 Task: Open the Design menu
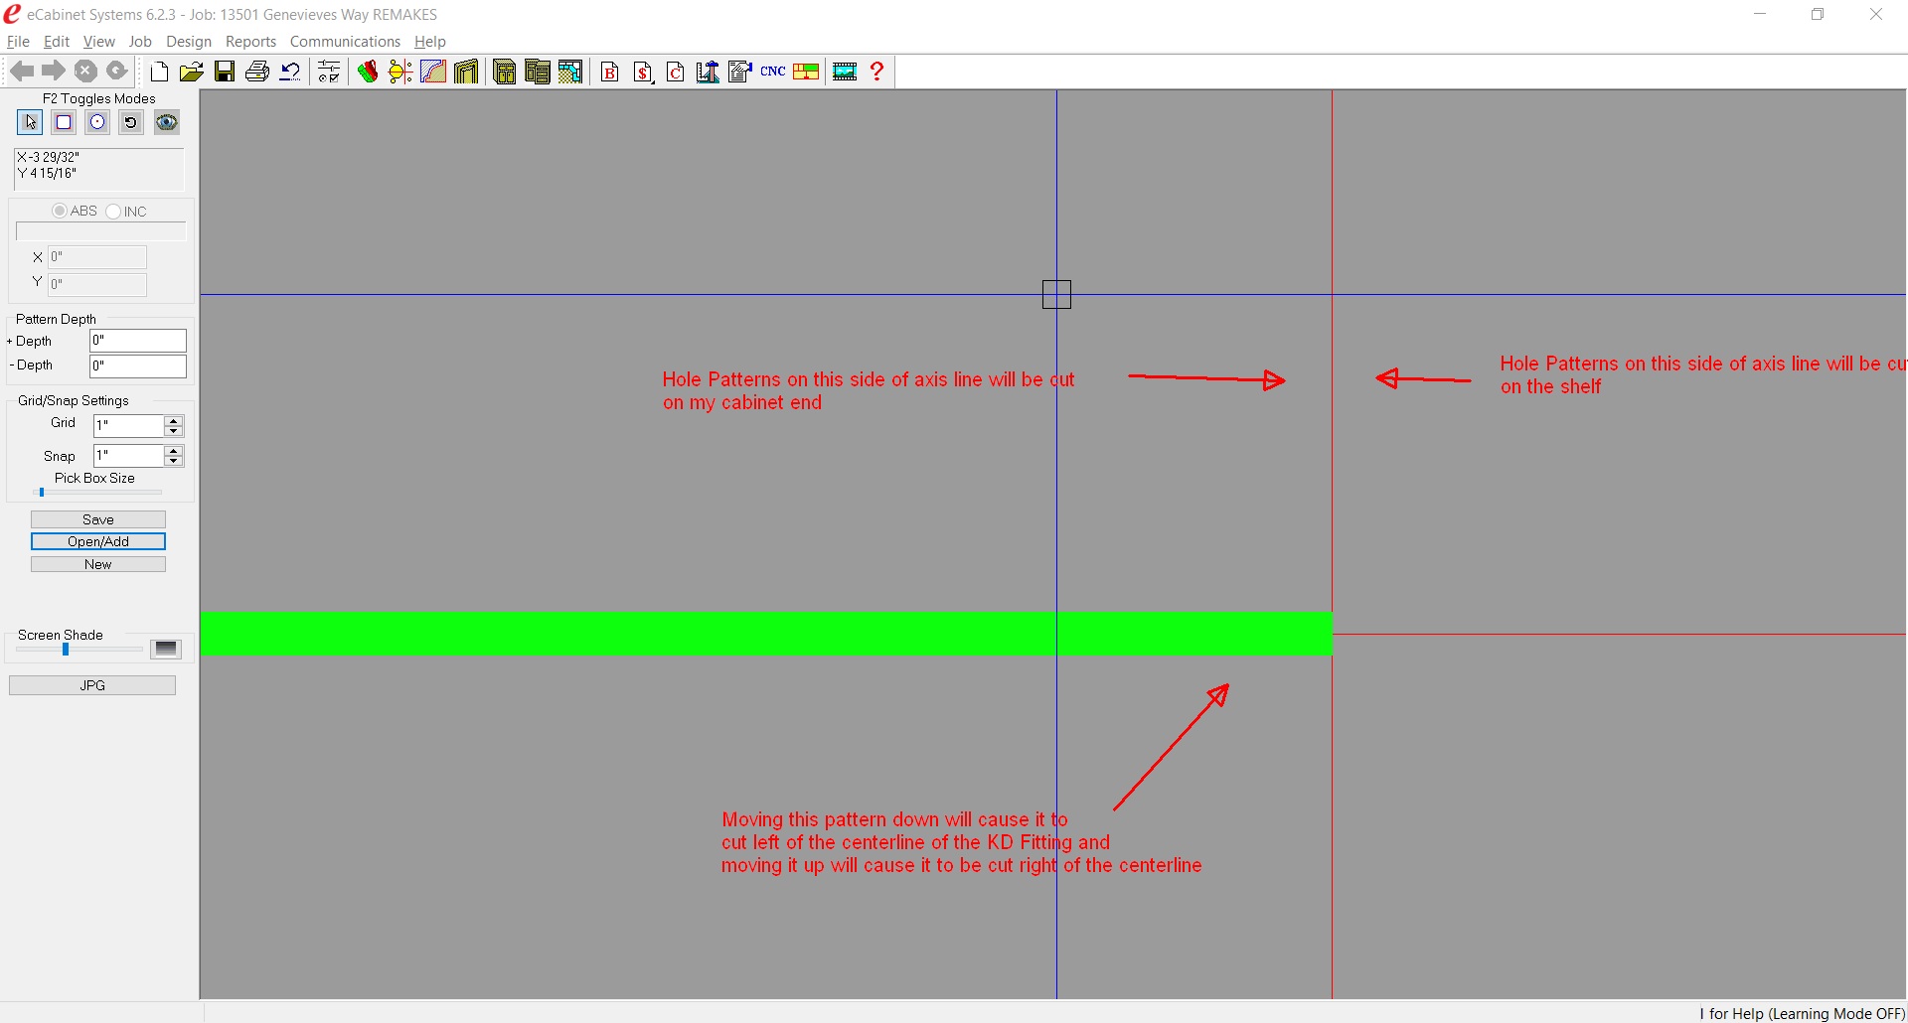click(189, 42)
